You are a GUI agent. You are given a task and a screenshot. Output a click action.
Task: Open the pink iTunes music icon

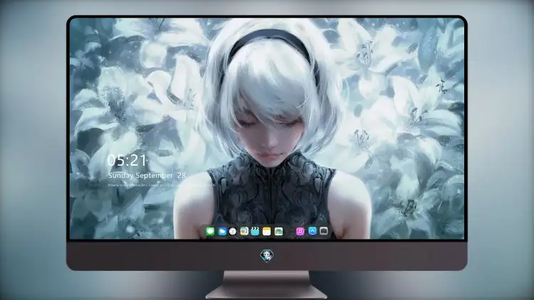[x=300, y=232]
